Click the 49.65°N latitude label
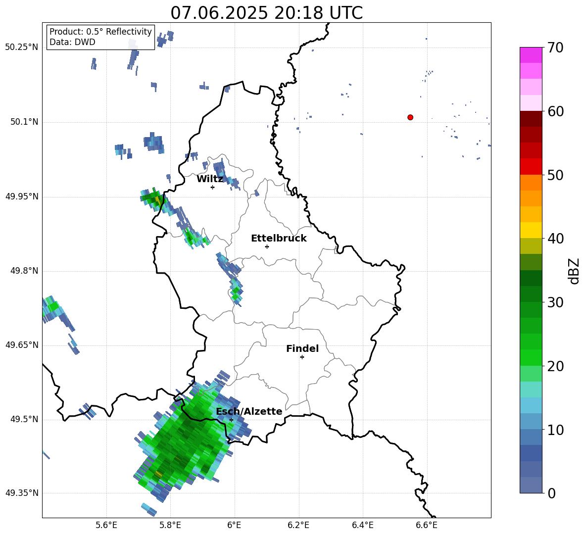The image size is (586, 535). tap(22, 345)
